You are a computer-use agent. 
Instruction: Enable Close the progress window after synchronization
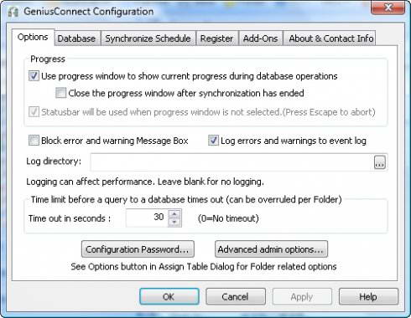60,93
